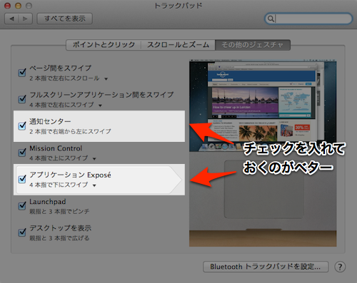The image size is (357, 283).
Task: Open 4本指で左右にスワイプ dropdown
Action: tap(66, 105)
